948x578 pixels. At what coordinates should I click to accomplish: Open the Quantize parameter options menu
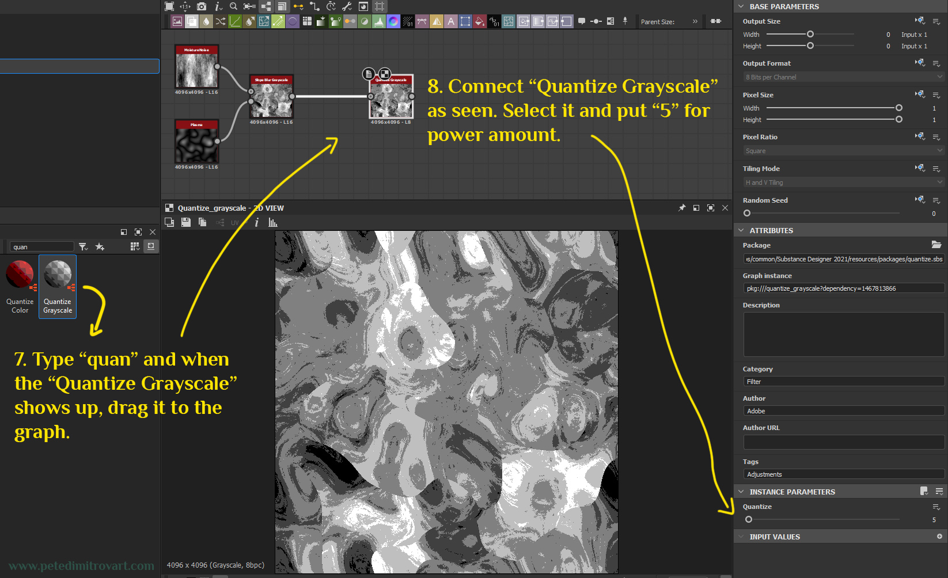click(936, 507)
